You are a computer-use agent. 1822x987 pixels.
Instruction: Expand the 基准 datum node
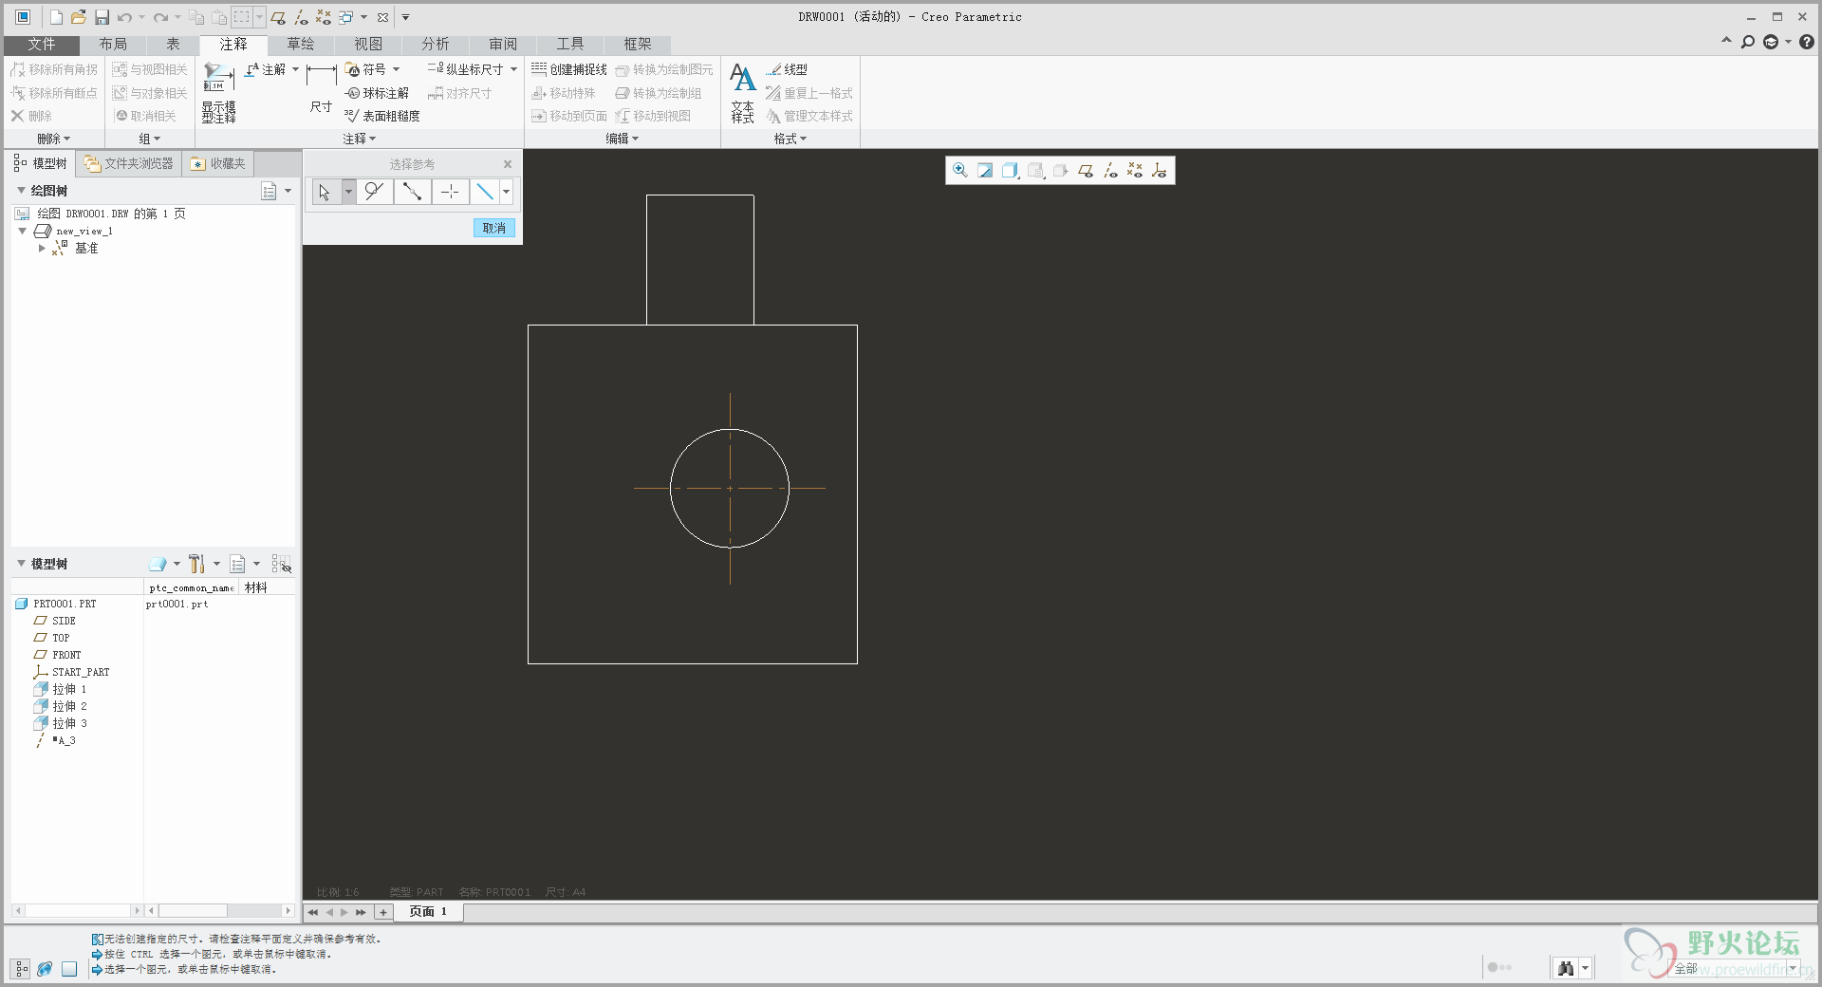coord(42,248)
